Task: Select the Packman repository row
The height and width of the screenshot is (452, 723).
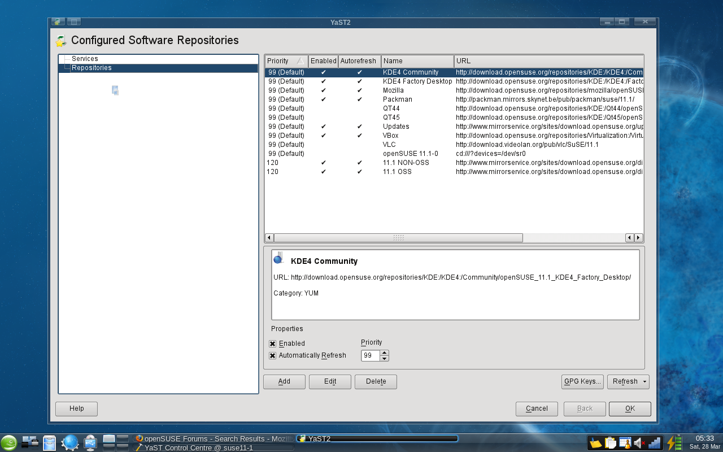Action: click(454, 99)
